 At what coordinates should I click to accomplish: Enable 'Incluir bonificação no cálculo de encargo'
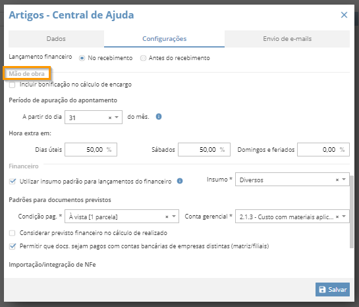12,85
